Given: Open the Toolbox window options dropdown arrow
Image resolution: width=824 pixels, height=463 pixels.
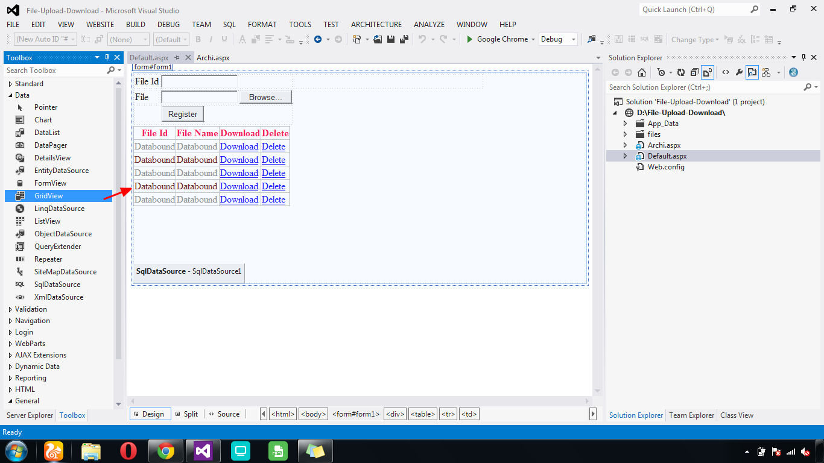Looking at the screenshot, I should (97, 58).
